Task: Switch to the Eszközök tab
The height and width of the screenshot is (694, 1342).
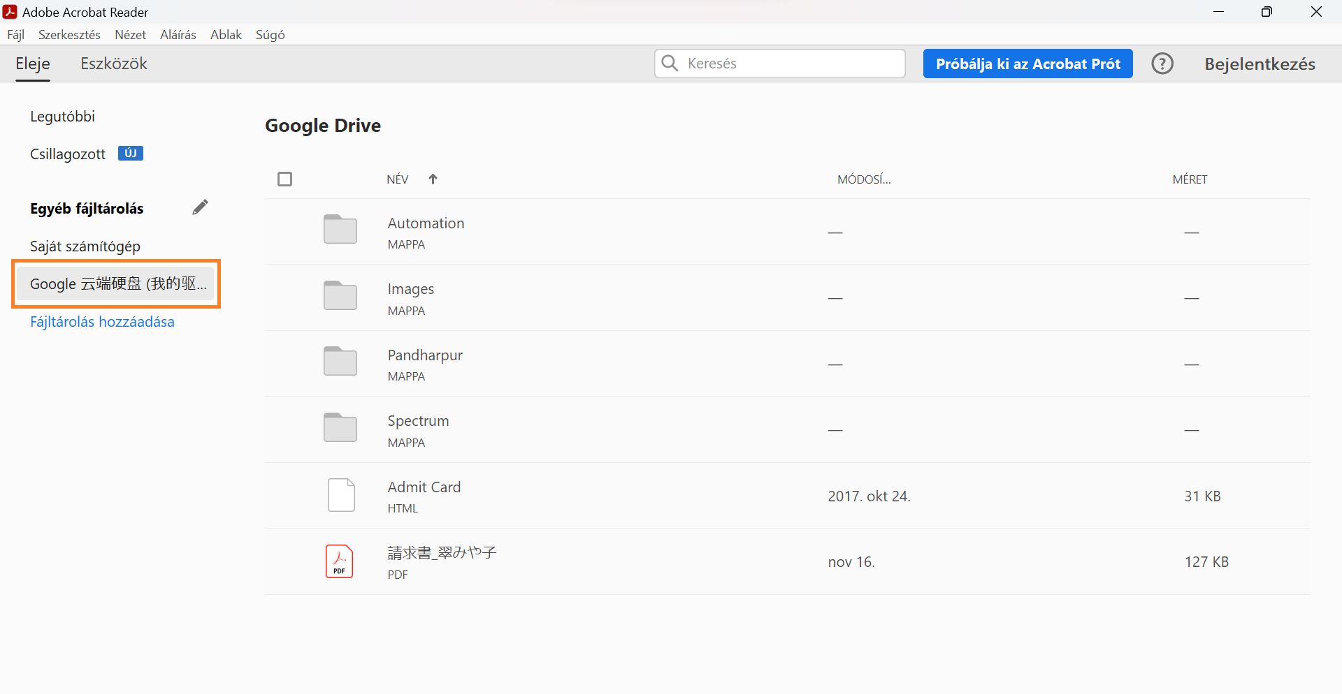Action: pyautogui.click(x=113, y=64)
